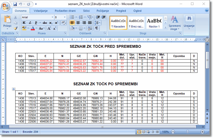Viewport: 213px width, 138px height.
Task: Clear formatting with the eraser icon
Action: 63,23
